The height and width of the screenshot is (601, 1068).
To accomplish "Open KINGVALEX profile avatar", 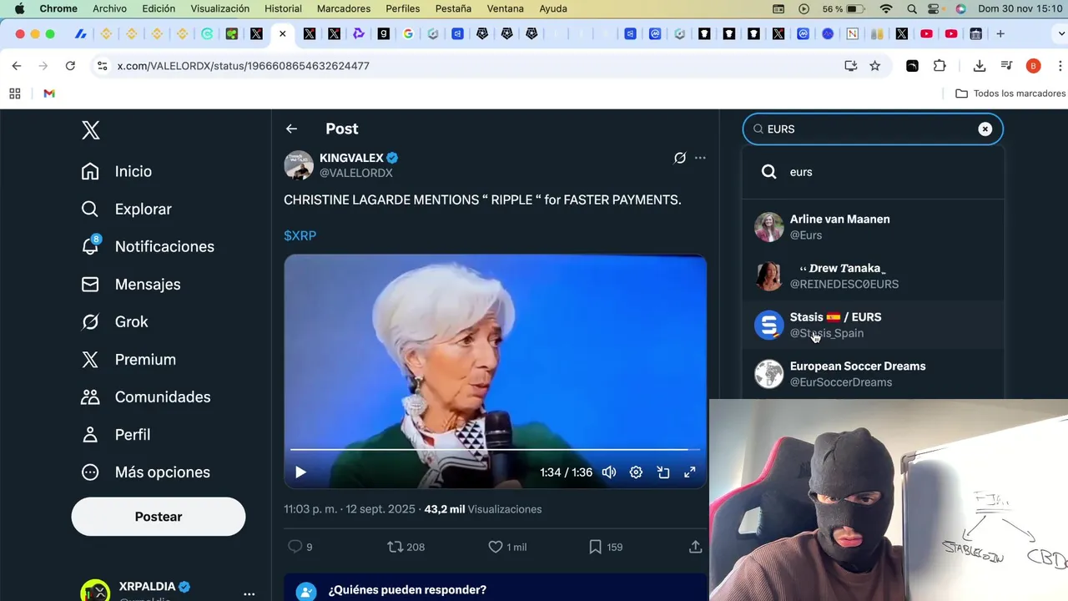I will tap(299, 165).
